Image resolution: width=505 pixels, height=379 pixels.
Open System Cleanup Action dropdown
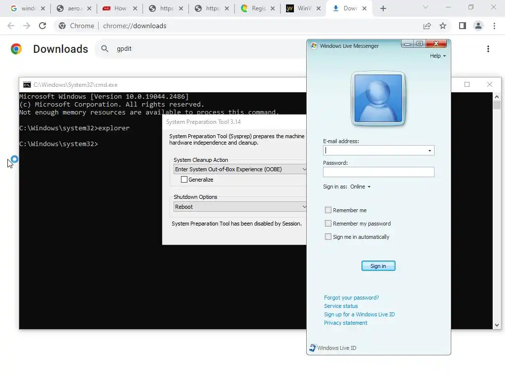[240, 169]
